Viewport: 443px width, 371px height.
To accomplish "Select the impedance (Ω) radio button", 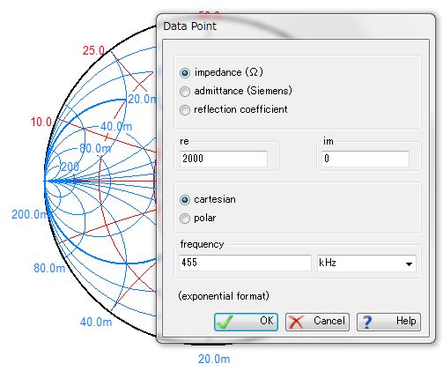I will [185, 72].
